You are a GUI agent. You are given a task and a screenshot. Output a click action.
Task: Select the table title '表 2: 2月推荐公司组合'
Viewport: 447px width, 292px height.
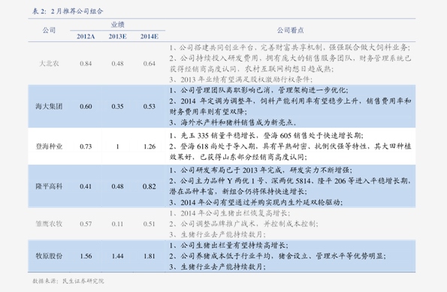tap(68, 11)
